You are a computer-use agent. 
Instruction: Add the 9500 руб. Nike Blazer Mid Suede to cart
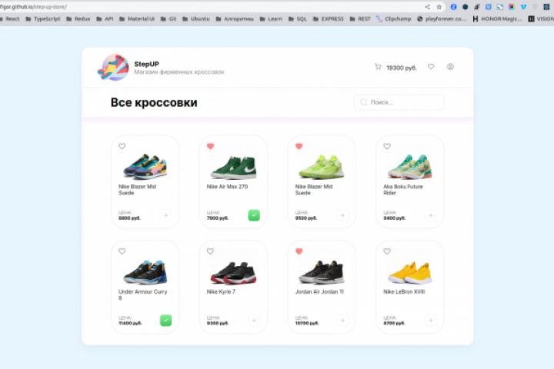tap(342, 215)
